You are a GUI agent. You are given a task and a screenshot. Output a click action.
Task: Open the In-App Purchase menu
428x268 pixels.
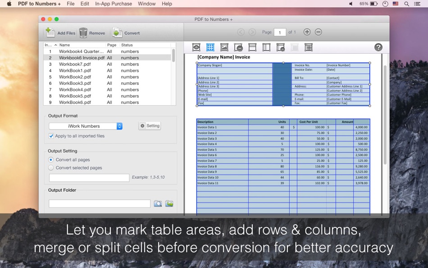click(114, 4)
